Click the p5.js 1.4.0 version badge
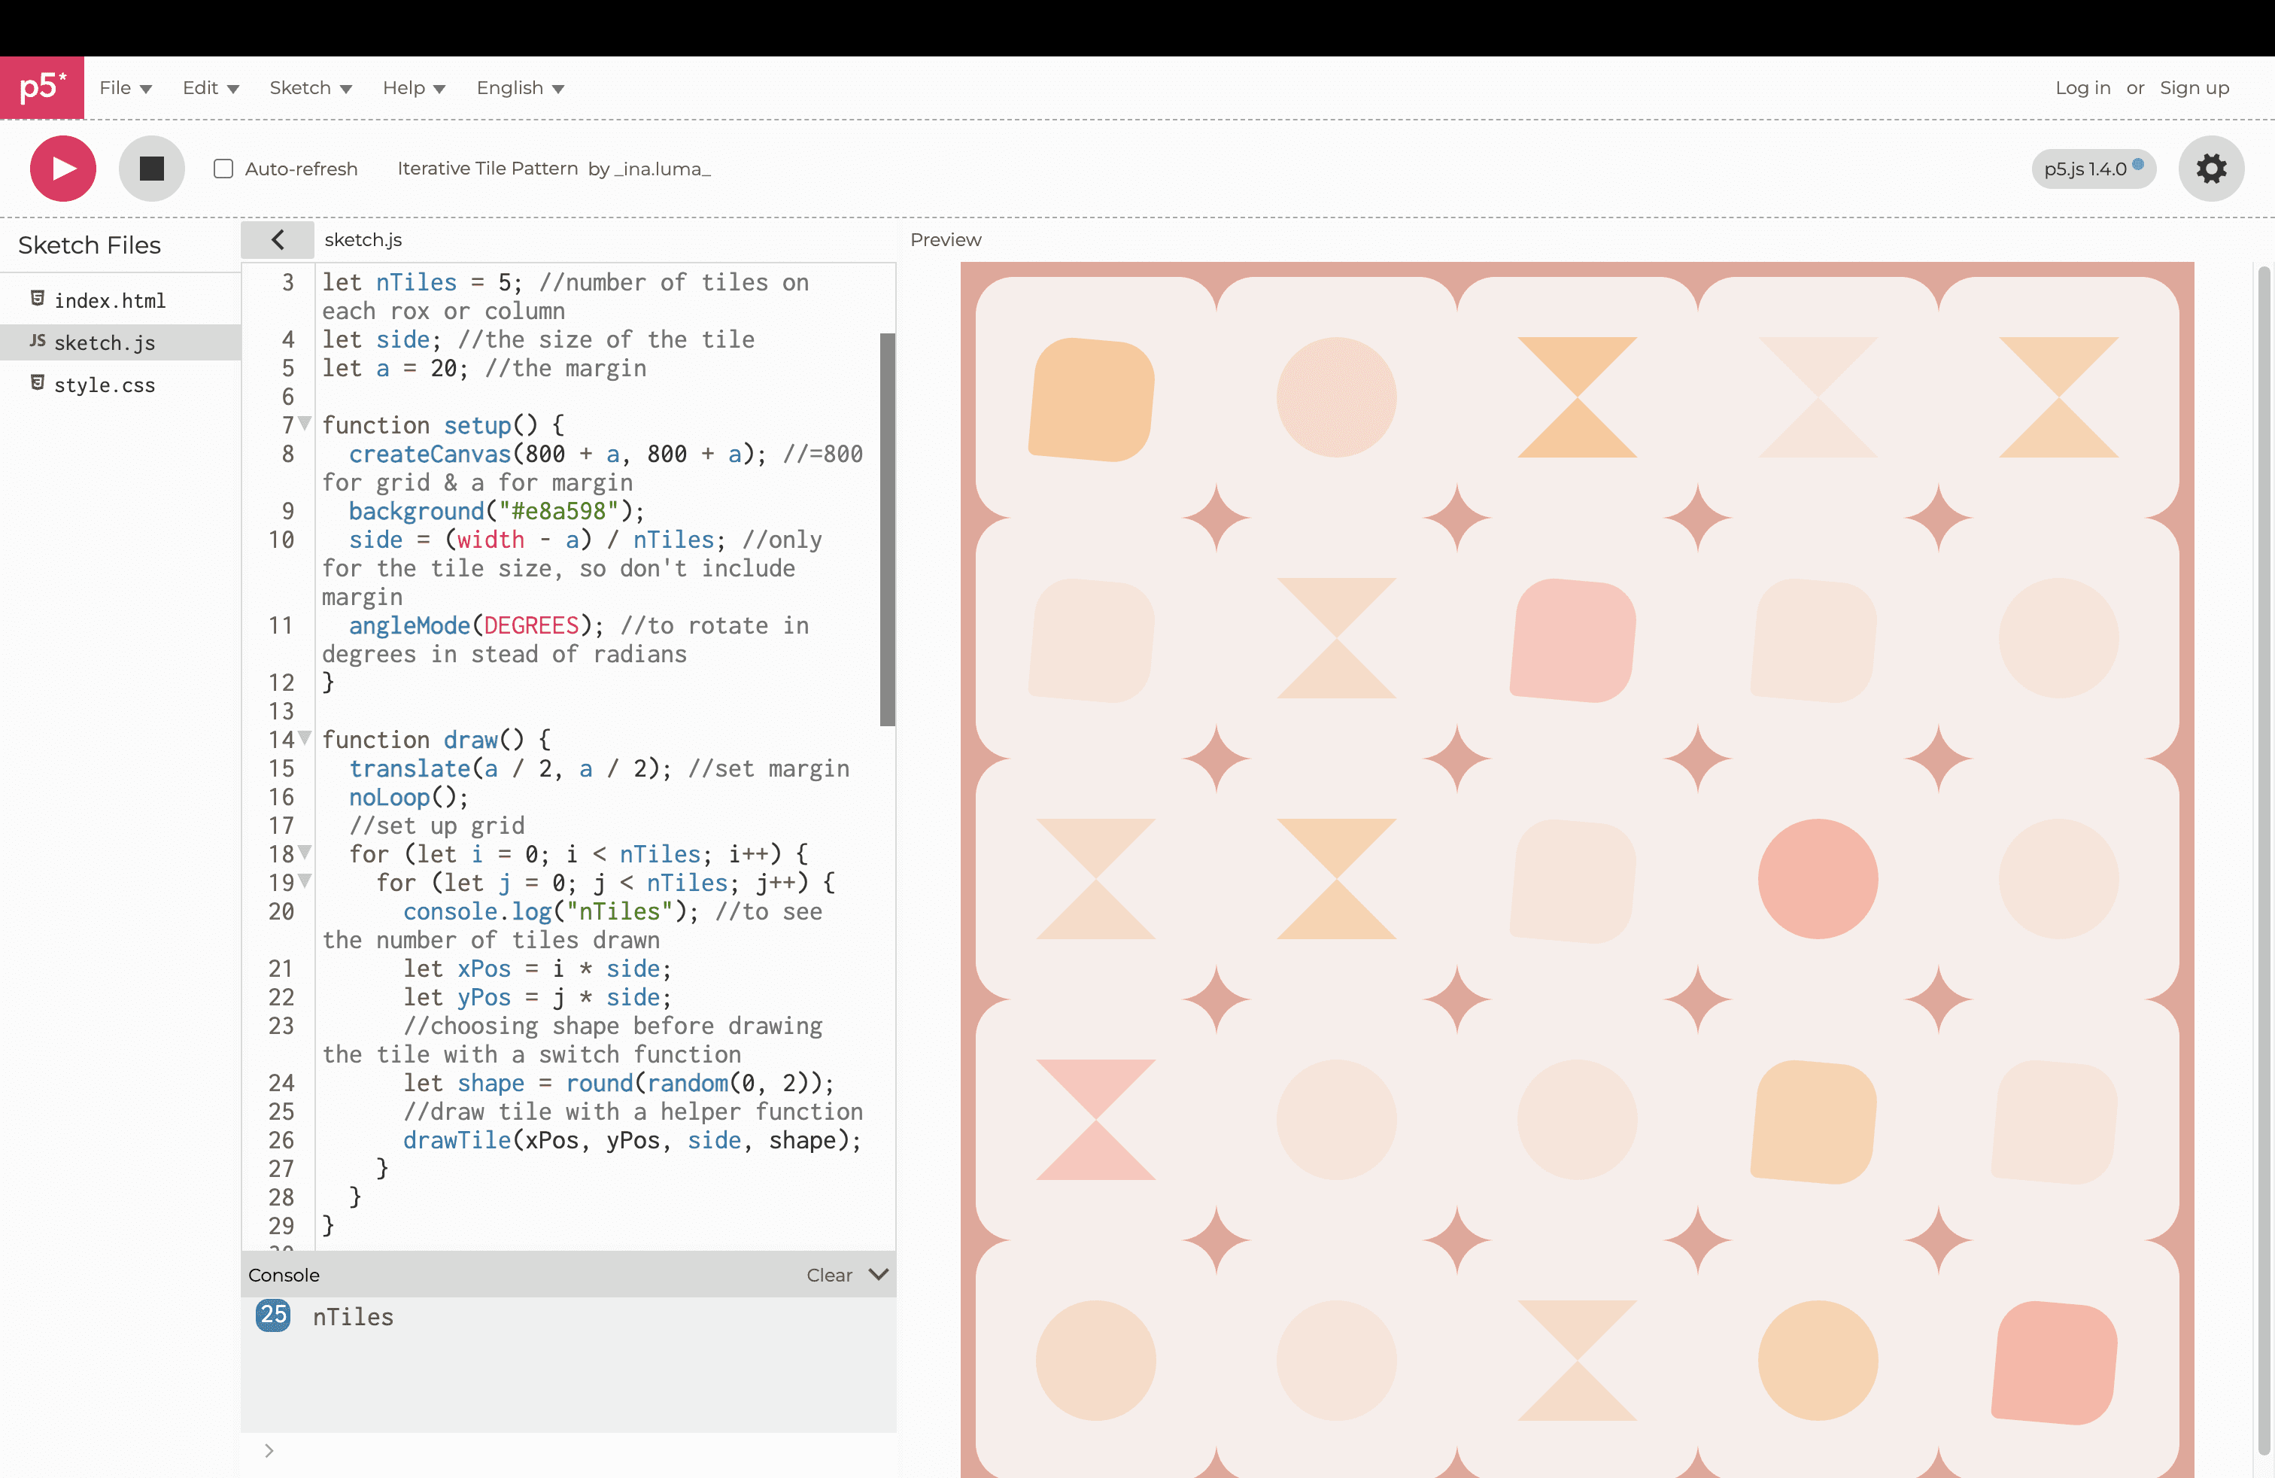Viewport: 2275px width, 1478px height. click(2091, 169)
